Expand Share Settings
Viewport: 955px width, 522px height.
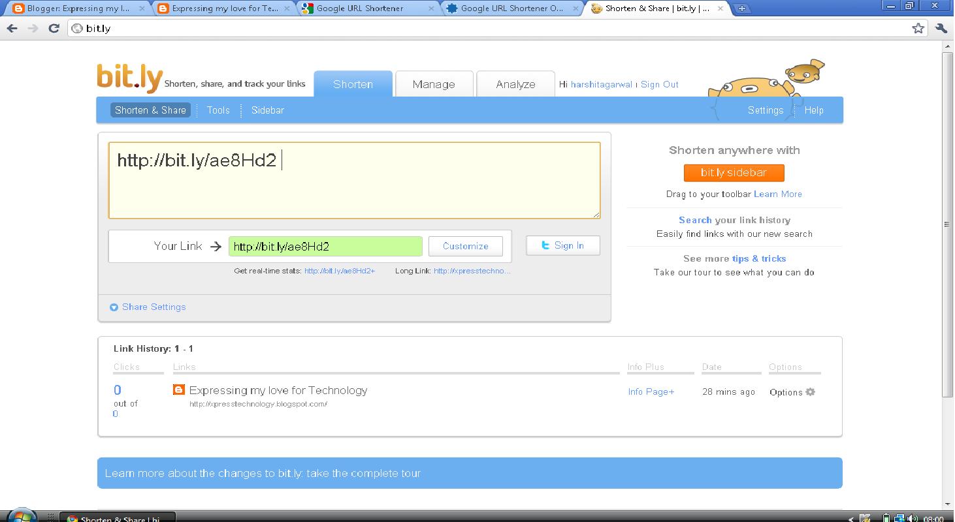tap(148, 307)
